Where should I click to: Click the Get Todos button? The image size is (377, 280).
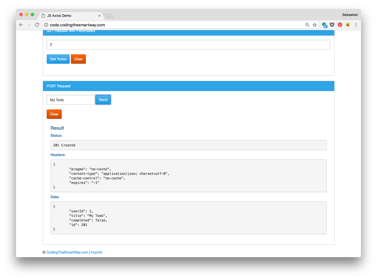(x=58, y=59)
